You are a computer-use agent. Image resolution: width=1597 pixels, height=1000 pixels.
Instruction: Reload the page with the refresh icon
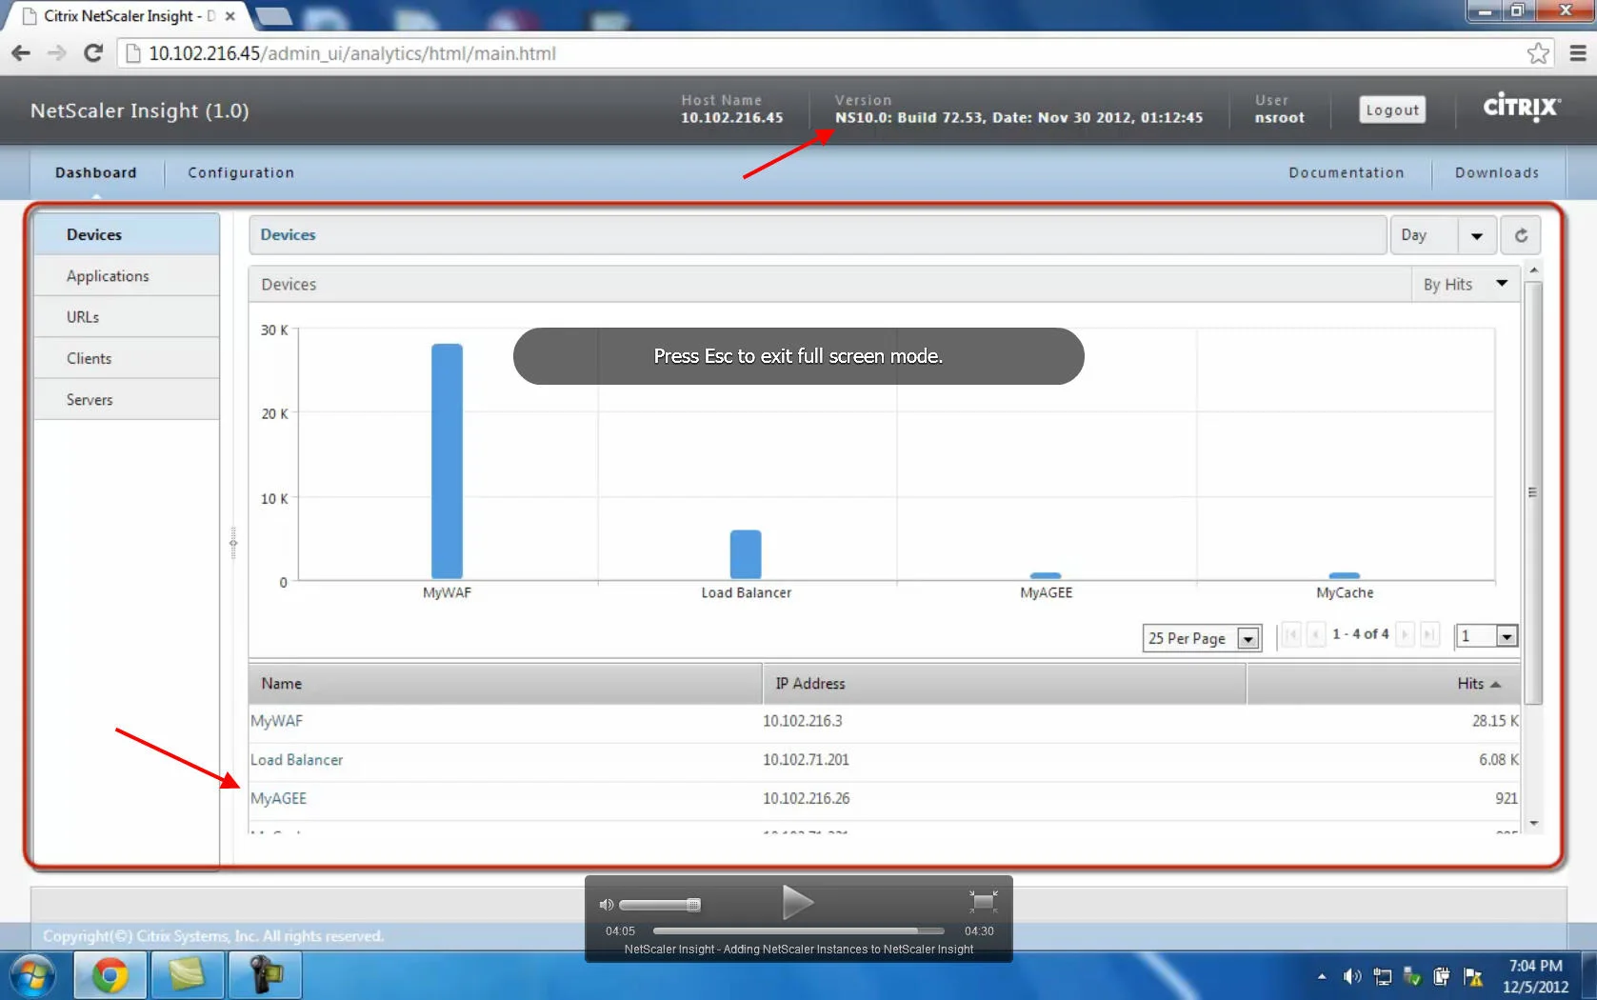tap(93, 53)
